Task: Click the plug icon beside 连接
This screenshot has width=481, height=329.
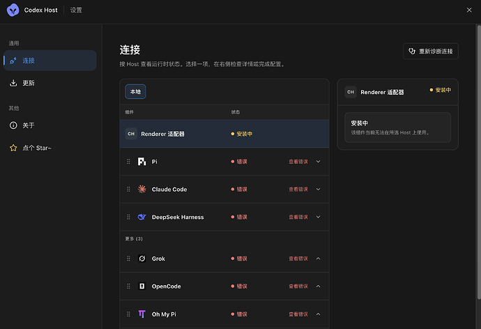Action: pos(13,61)
